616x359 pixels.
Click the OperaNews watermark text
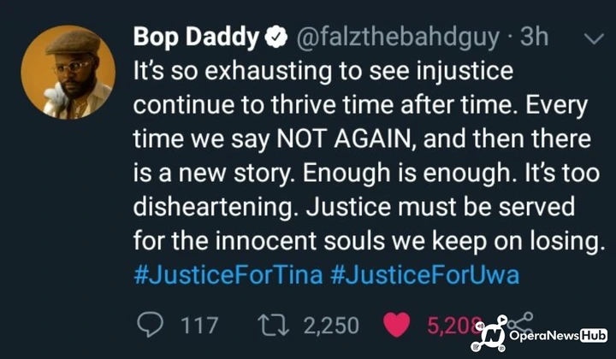pos(544,336)
